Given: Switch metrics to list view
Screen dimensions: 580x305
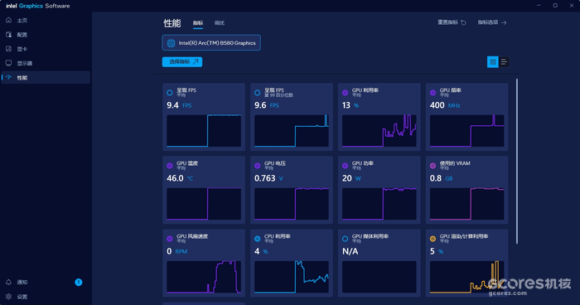Looking at the screenshot, I should point(504,62).
